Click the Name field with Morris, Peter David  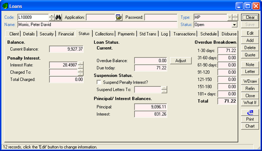[97, 25]
